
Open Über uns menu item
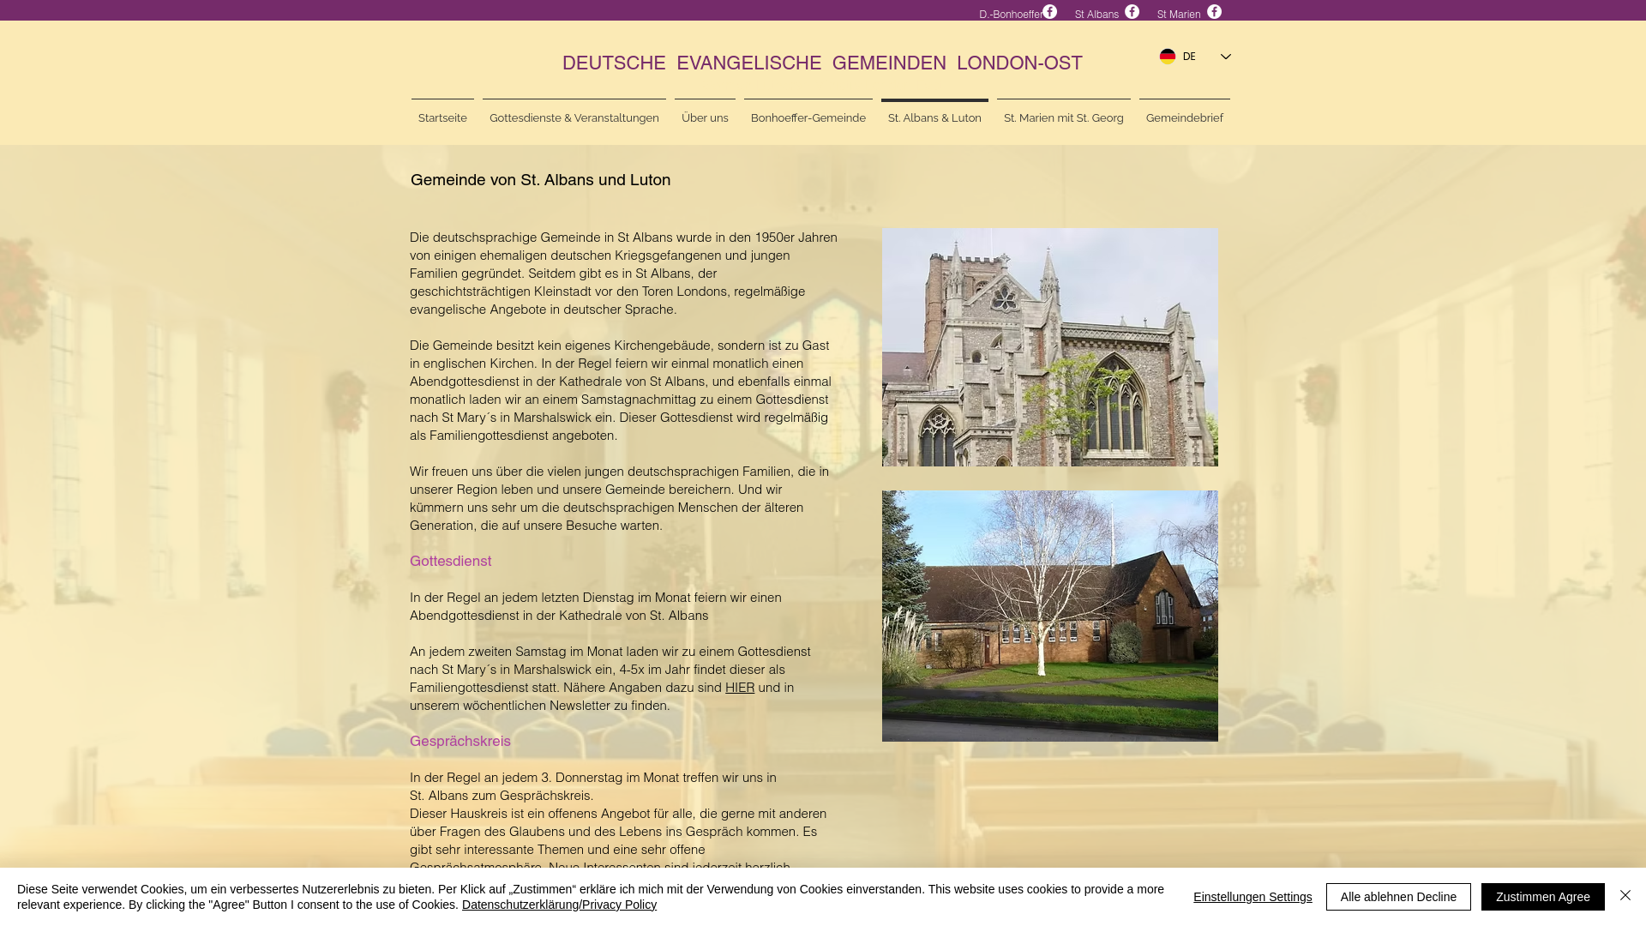(705, 117)
